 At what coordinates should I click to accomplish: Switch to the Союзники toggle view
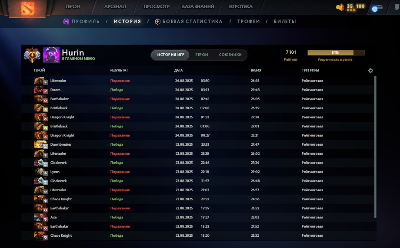[230, 55]
